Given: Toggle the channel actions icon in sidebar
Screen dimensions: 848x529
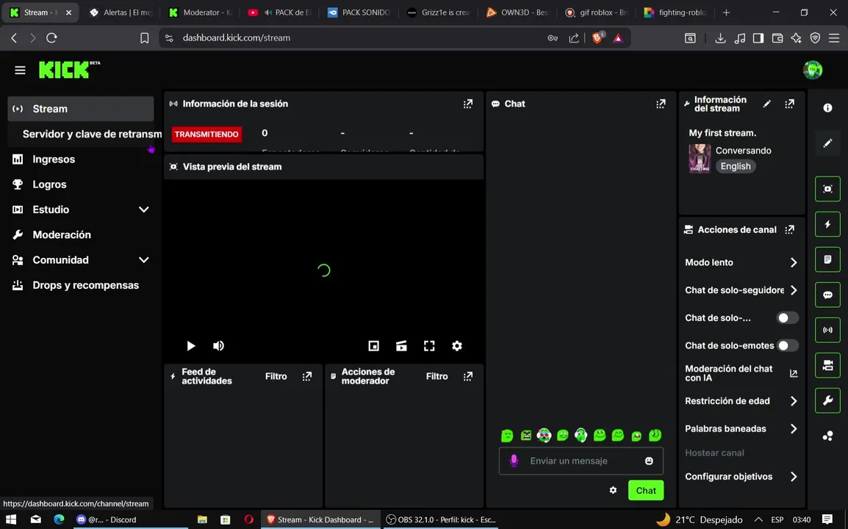Looking at the screenshot, I should (x=827, y=366).
